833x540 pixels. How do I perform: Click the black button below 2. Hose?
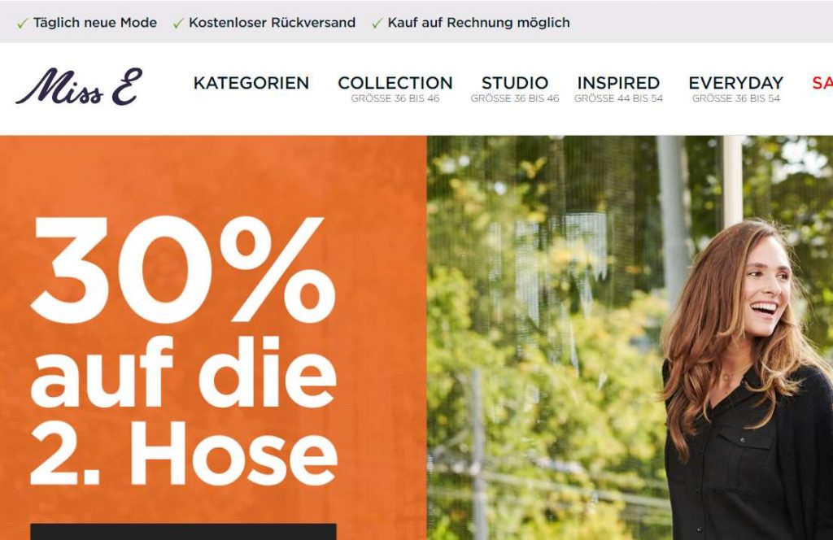tap(183, 532)
